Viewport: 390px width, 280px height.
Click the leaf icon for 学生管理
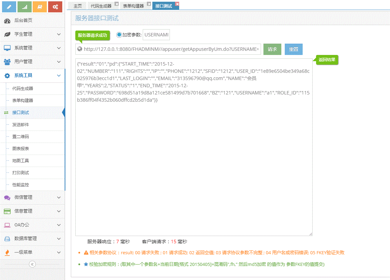click(7, 34)
